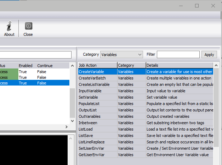Open the About info icon
This screenshot has width=222, height=165.
[x=9, y=29]
